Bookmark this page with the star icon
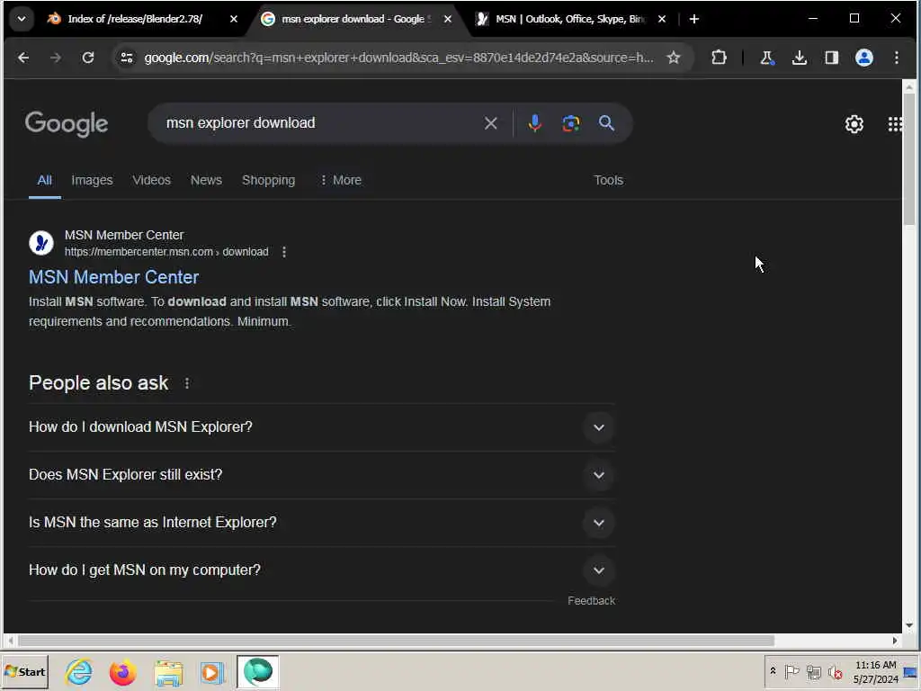Image resolution: width=921 pixels, height=691 pixels. (673, 58)
